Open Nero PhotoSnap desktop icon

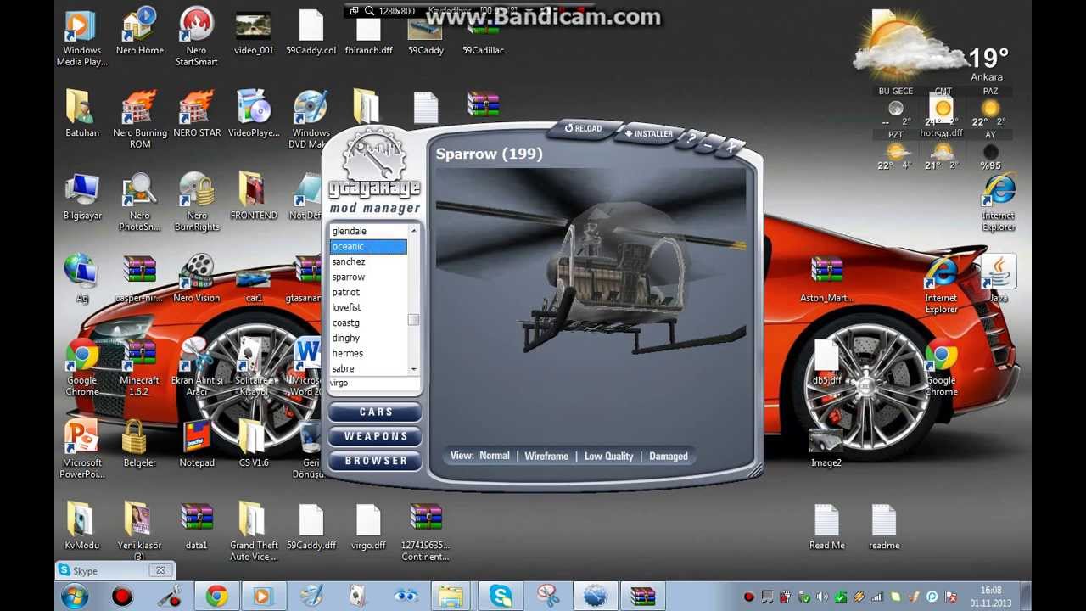[x=140, y=202]
